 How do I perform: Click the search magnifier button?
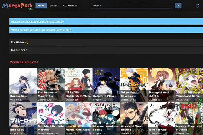pyautogui.click(x=178, y=6)
